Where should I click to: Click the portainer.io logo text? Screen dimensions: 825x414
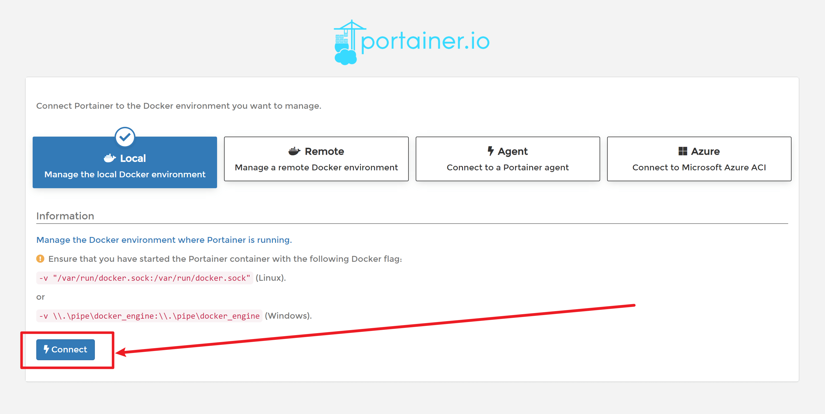click(x=425, y=42)
